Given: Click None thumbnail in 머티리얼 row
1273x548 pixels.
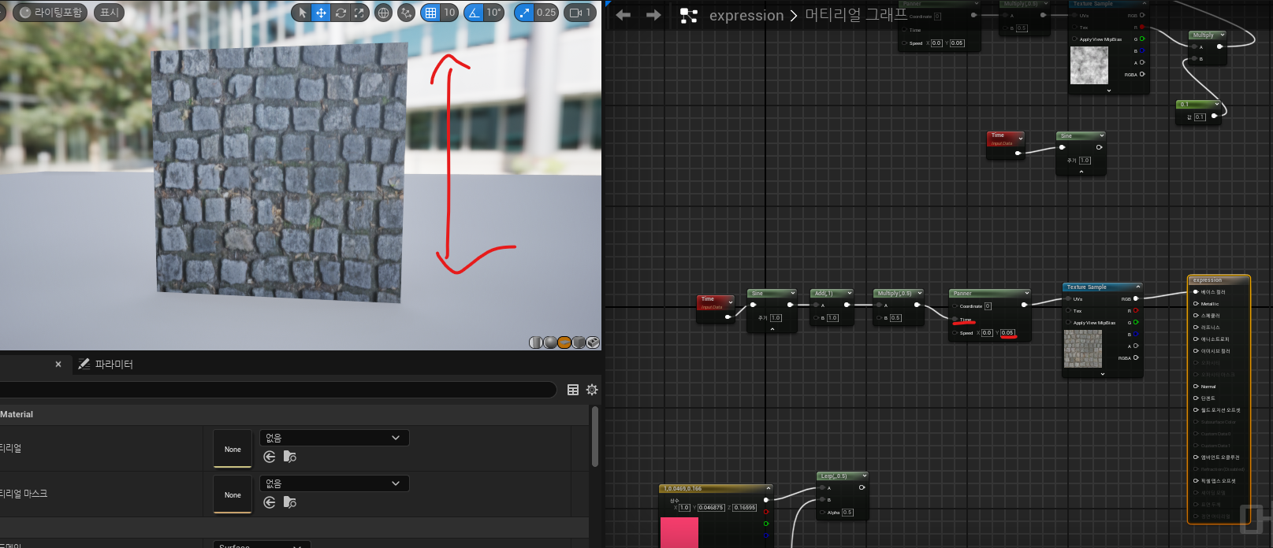Looking at the screenshot, I should pyautogui.click(x=233, y=449).
